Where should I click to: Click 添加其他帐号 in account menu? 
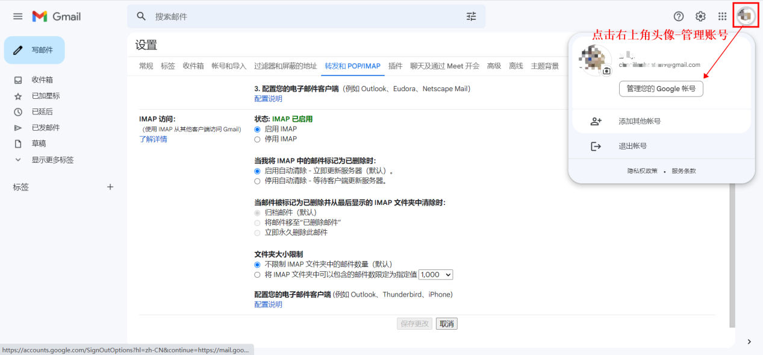point(640,121)
